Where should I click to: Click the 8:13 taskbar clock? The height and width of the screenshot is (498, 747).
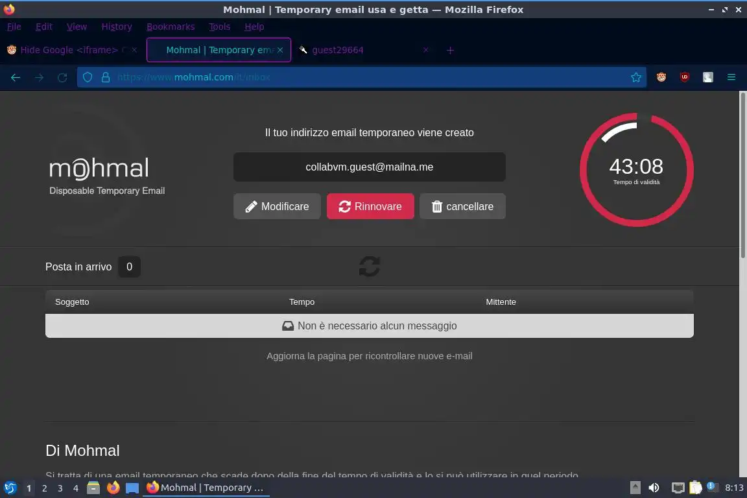click(733, 488)
